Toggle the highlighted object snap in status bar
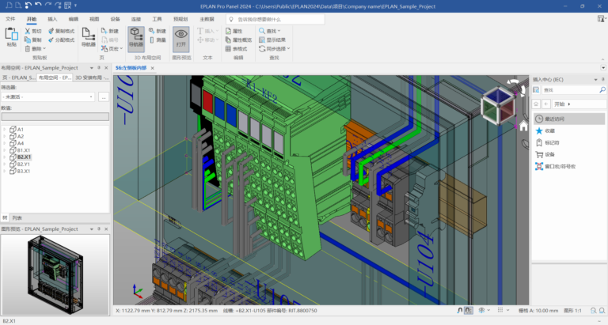This screenshot has width=608, height=325. coord(469,310)
